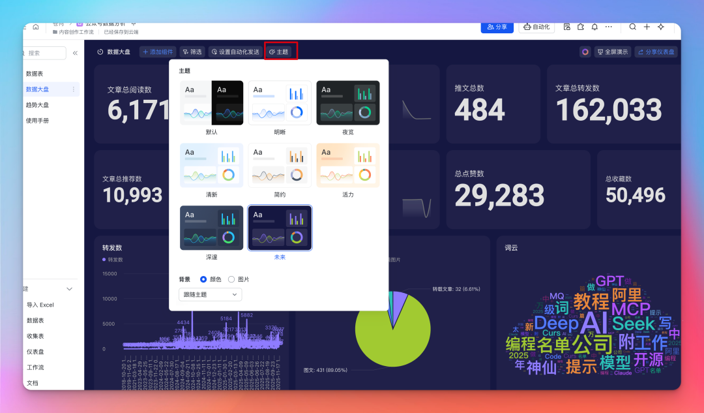Click the 转发数 chart title
Image resolution: width=704 pixels, height=413 pixels.
(112, 248)
